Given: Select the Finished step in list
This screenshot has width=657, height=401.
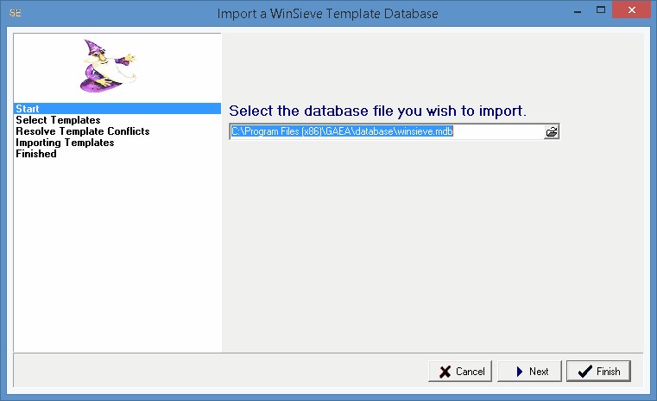Looking at the screenshot, I should click(36, 154).
